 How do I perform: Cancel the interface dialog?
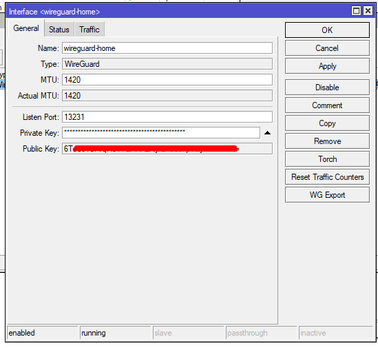click(x=327, y=48)
